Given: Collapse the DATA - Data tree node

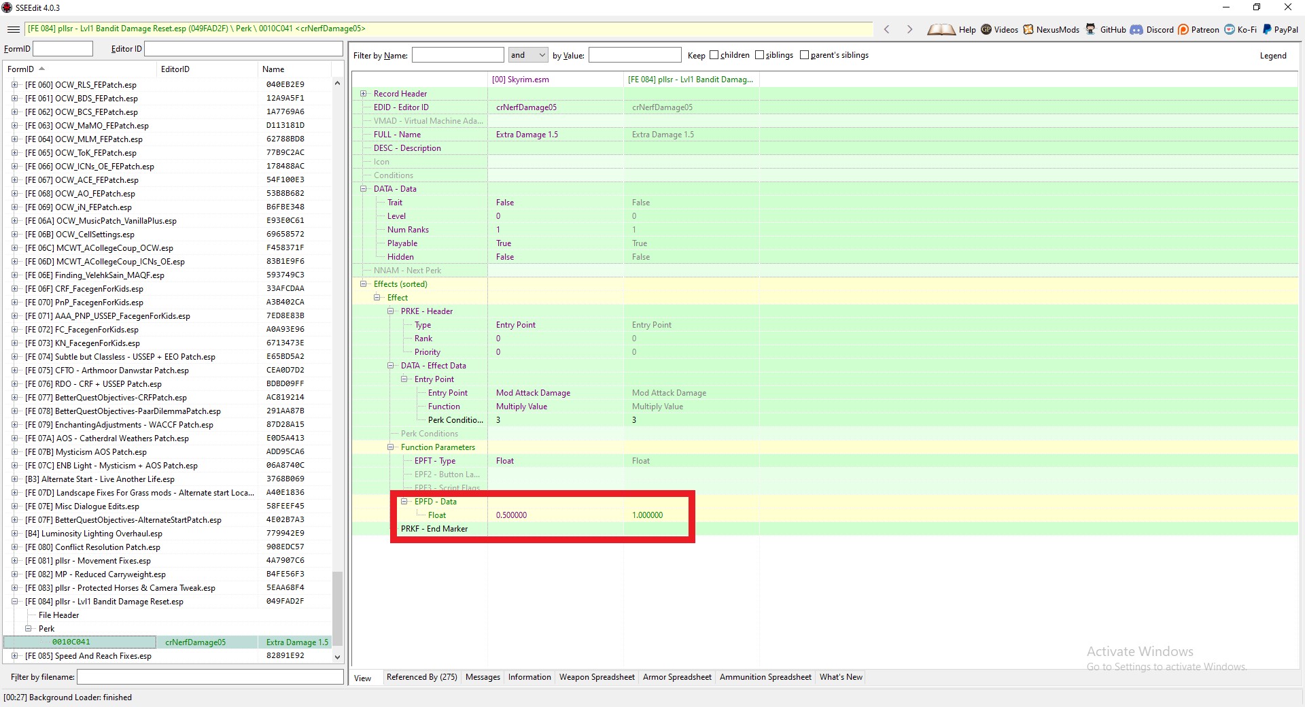Looking at the screenshot, I should (363, 189).
